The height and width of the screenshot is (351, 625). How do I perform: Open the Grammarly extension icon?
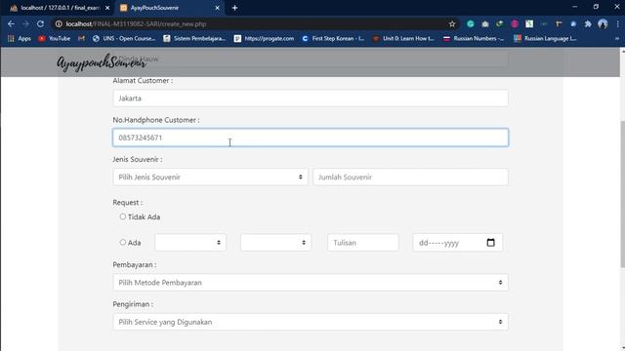pos(471,24)
